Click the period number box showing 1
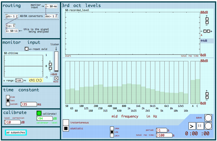Image resolution: width=217 pixels, height=141 pixels. point(162,130)
